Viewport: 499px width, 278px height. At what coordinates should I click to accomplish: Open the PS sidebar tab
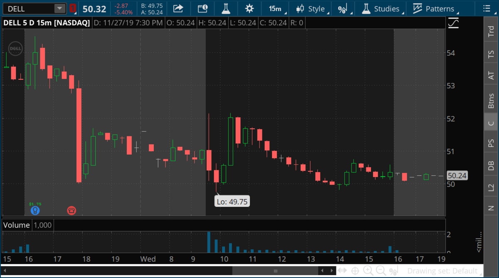coord(491,143)
